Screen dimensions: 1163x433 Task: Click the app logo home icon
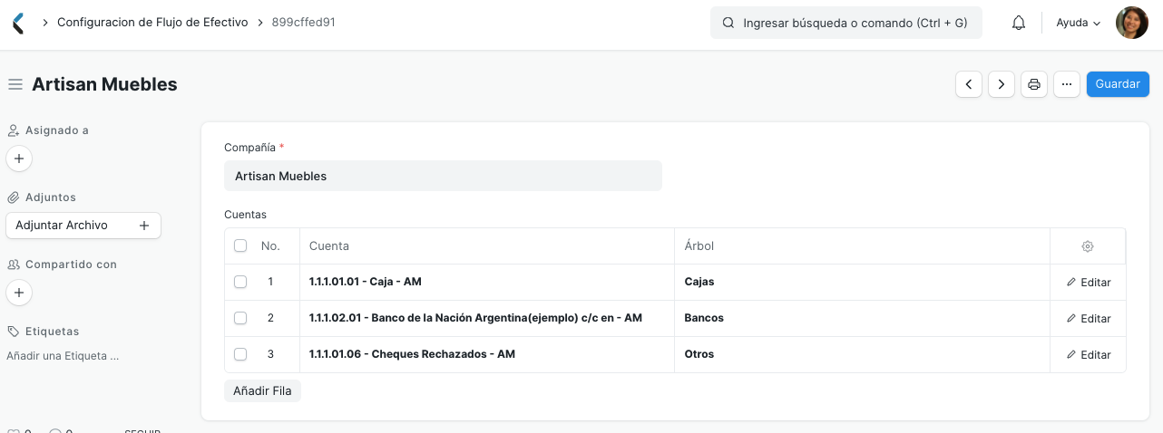point(17,23)
